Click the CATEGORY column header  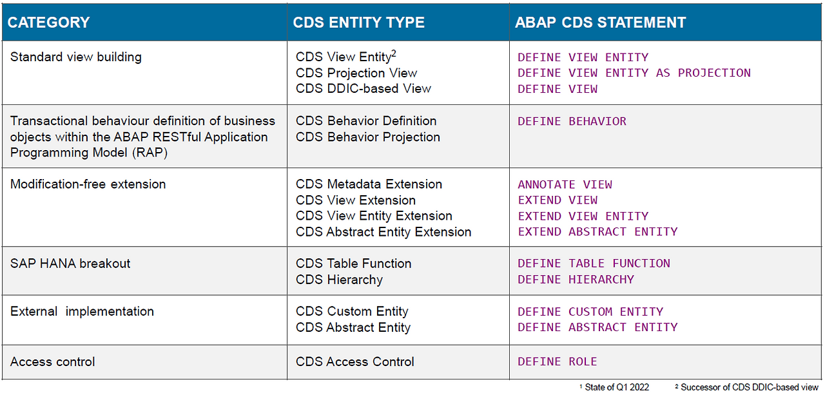(x=49, y=23)
